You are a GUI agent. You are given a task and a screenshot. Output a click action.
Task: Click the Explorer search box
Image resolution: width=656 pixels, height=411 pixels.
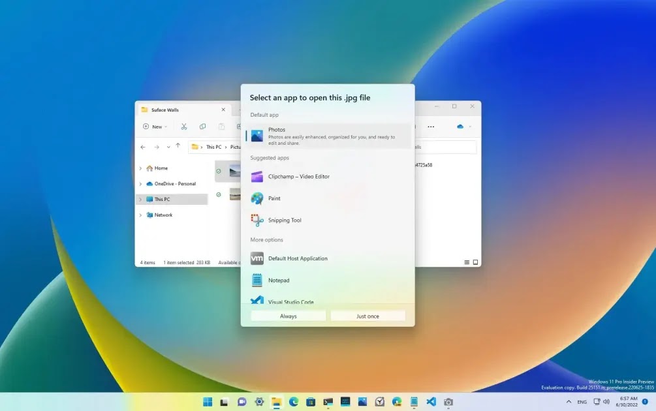coord(445,147)
